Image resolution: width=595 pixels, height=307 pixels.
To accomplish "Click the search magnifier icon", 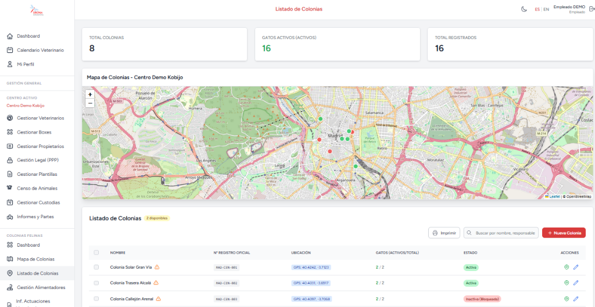I will 469,233.
